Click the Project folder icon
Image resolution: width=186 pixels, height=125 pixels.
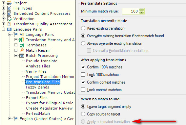click(x=9, y=3)
